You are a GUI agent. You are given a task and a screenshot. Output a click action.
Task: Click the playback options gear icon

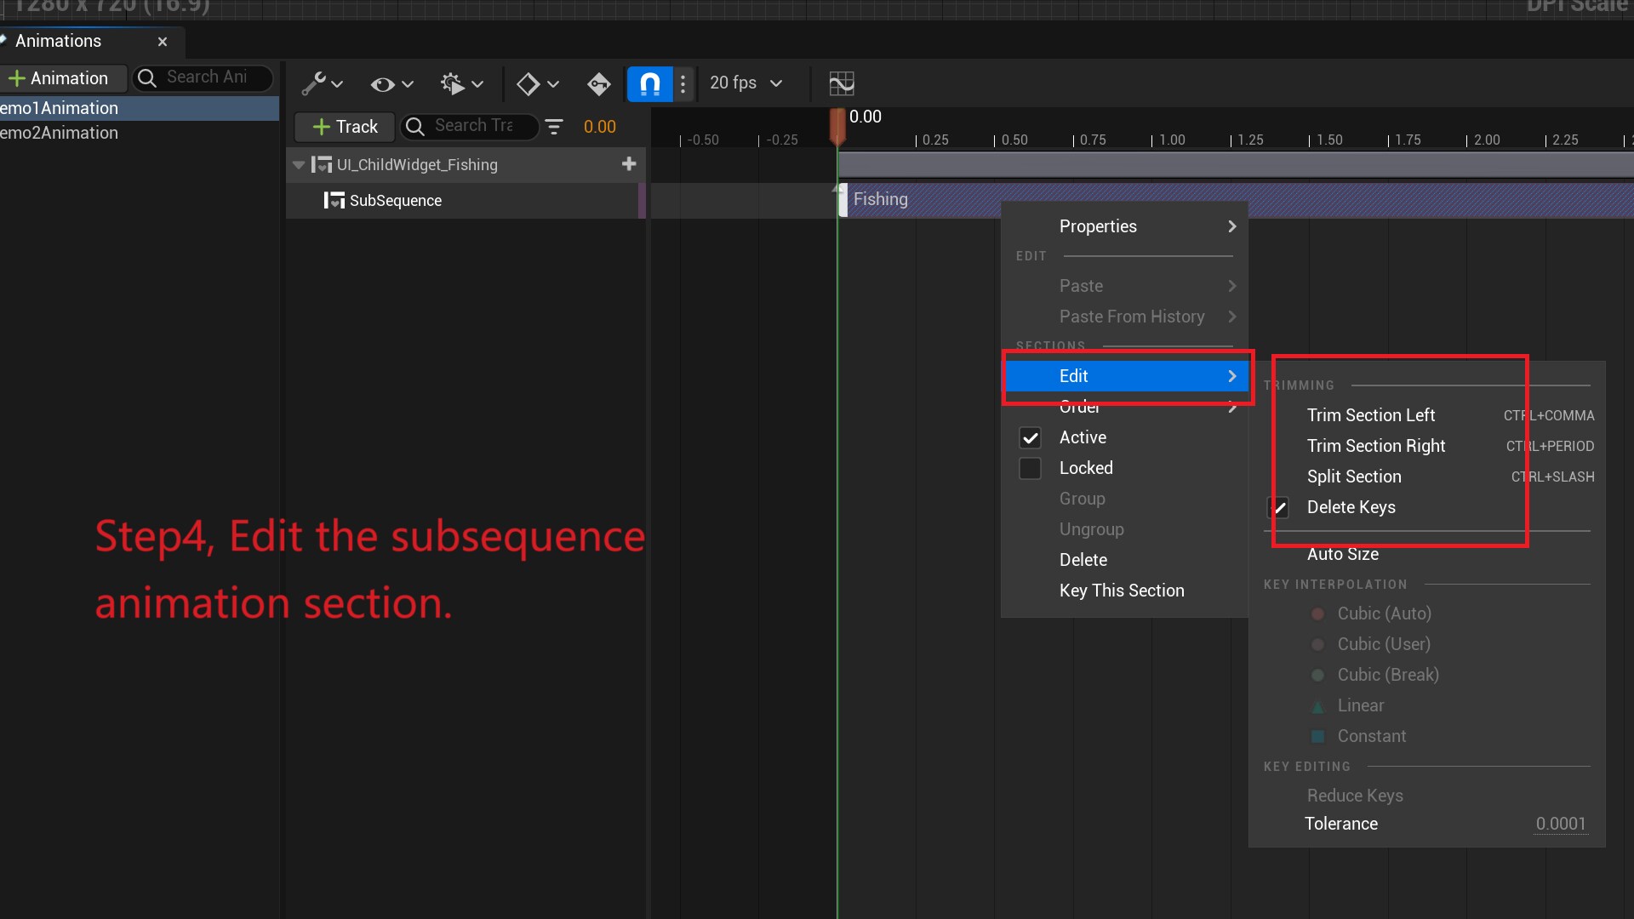(451, 83)
